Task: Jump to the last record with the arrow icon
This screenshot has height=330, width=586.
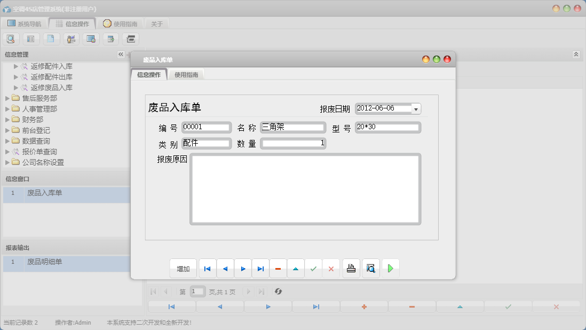Action: [260, 269]
